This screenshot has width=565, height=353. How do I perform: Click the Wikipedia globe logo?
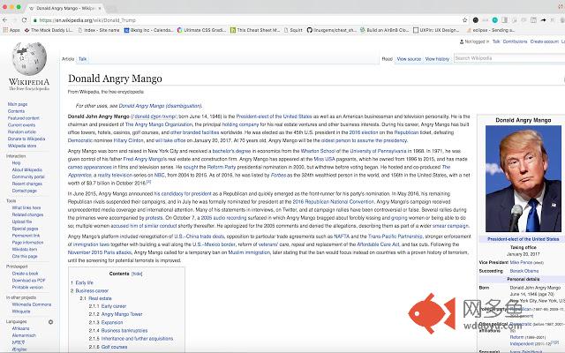29,59
